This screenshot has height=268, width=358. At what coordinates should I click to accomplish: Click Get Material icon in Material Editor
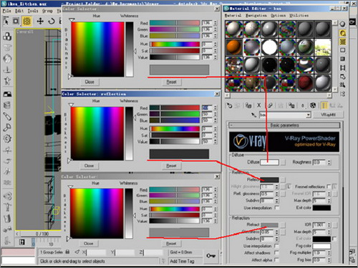point(229,106)
